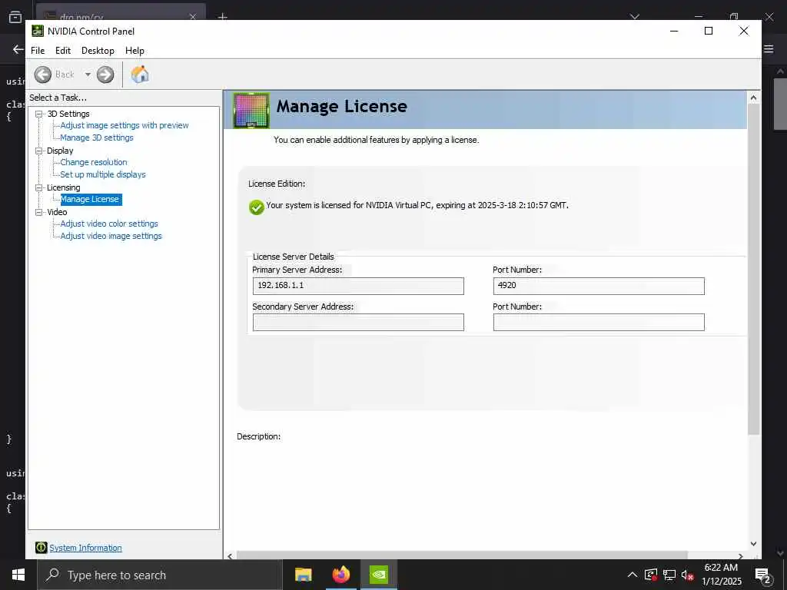Image resolution: width=787 pixels, height=590 pixels.
Task: Collapse the Display tree node
Action: coord(38,151)
